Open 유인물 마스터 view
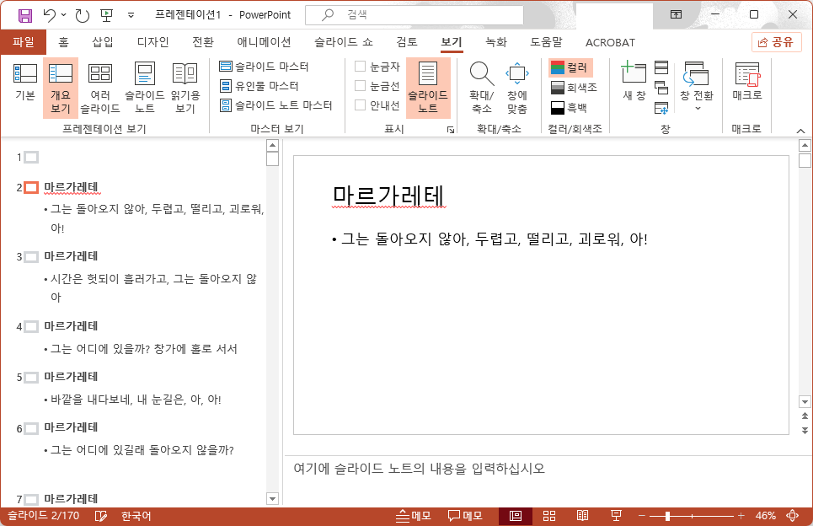 coord(259,86)
